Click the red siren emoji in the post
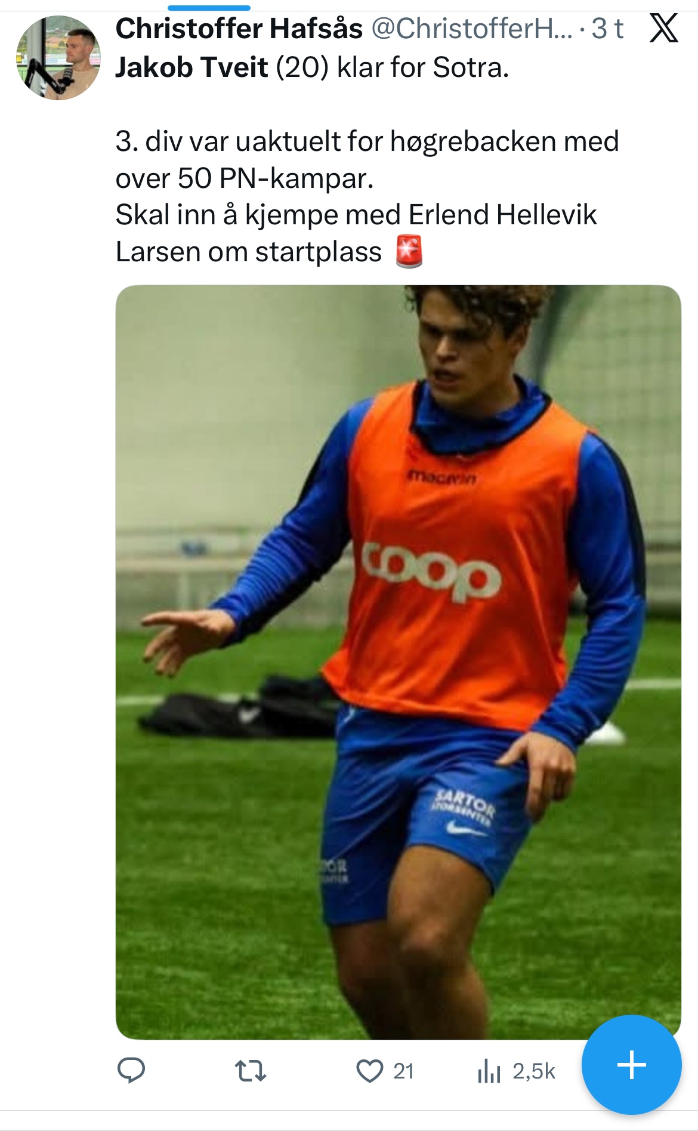The image size is (698, 1131). coord(409,252)
